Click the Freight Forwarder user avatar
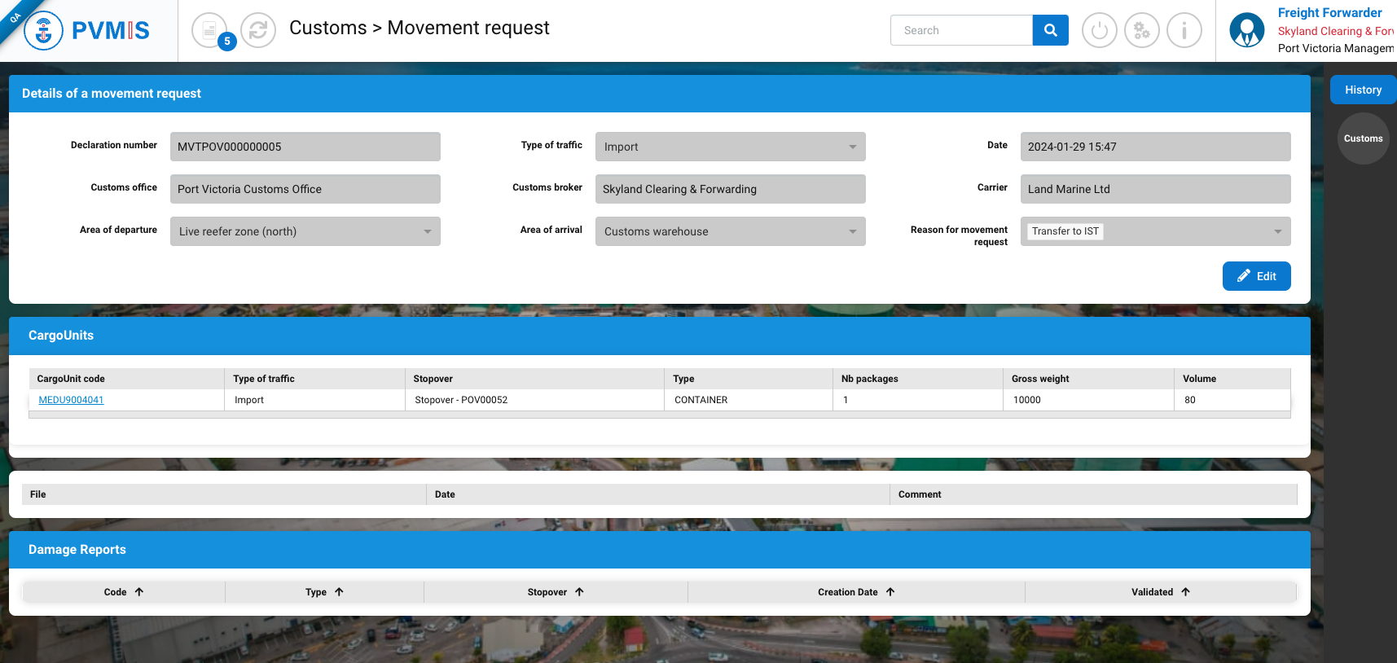1397x663 pixels. pos(1246,31)
